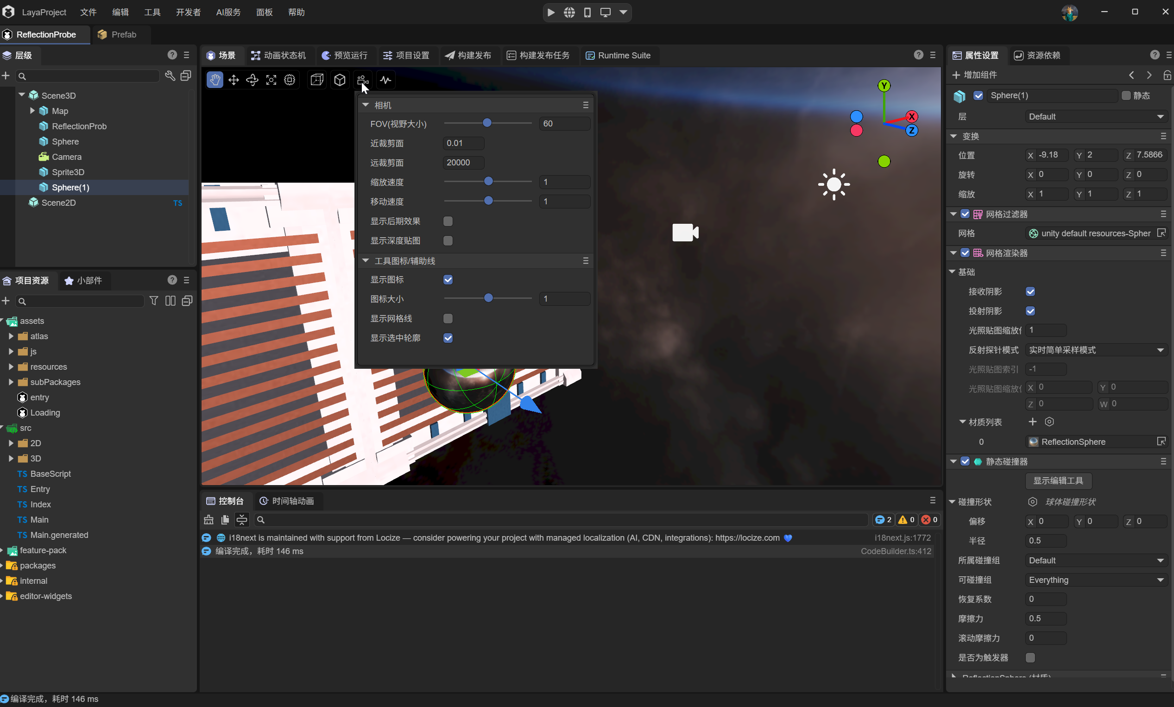This screenshot has width=1174, height=707.
Task: Select the combined transform tool icon
Action: click(x=290, y=80)
